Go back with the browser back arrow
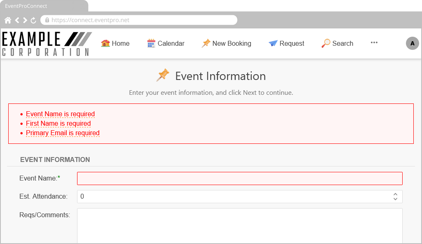The image size is (422, 244). coord(17,20)
